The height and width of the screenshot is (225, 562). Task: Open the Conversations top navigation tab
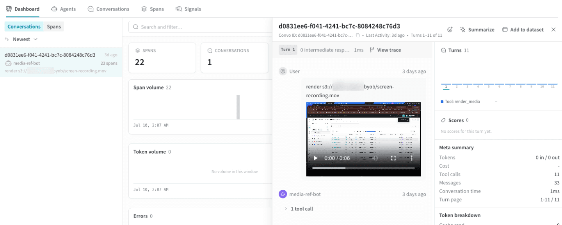(x=108, y=9)
